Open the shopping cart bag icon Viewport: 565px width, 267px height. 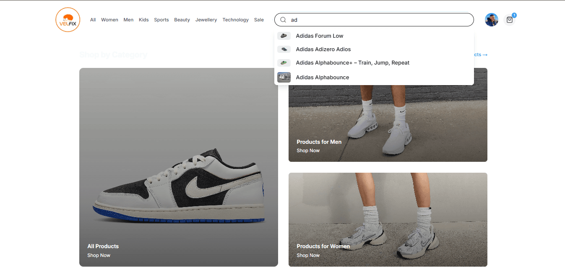[510, 20]
